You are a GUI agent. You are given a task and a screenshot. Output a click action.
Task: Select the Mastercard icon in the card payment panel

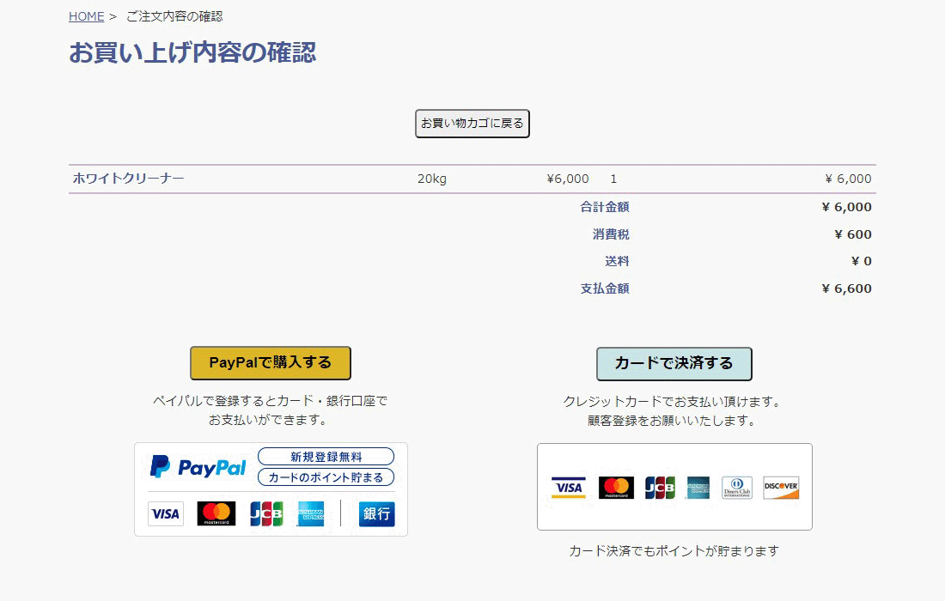click(x=616, y=487)
